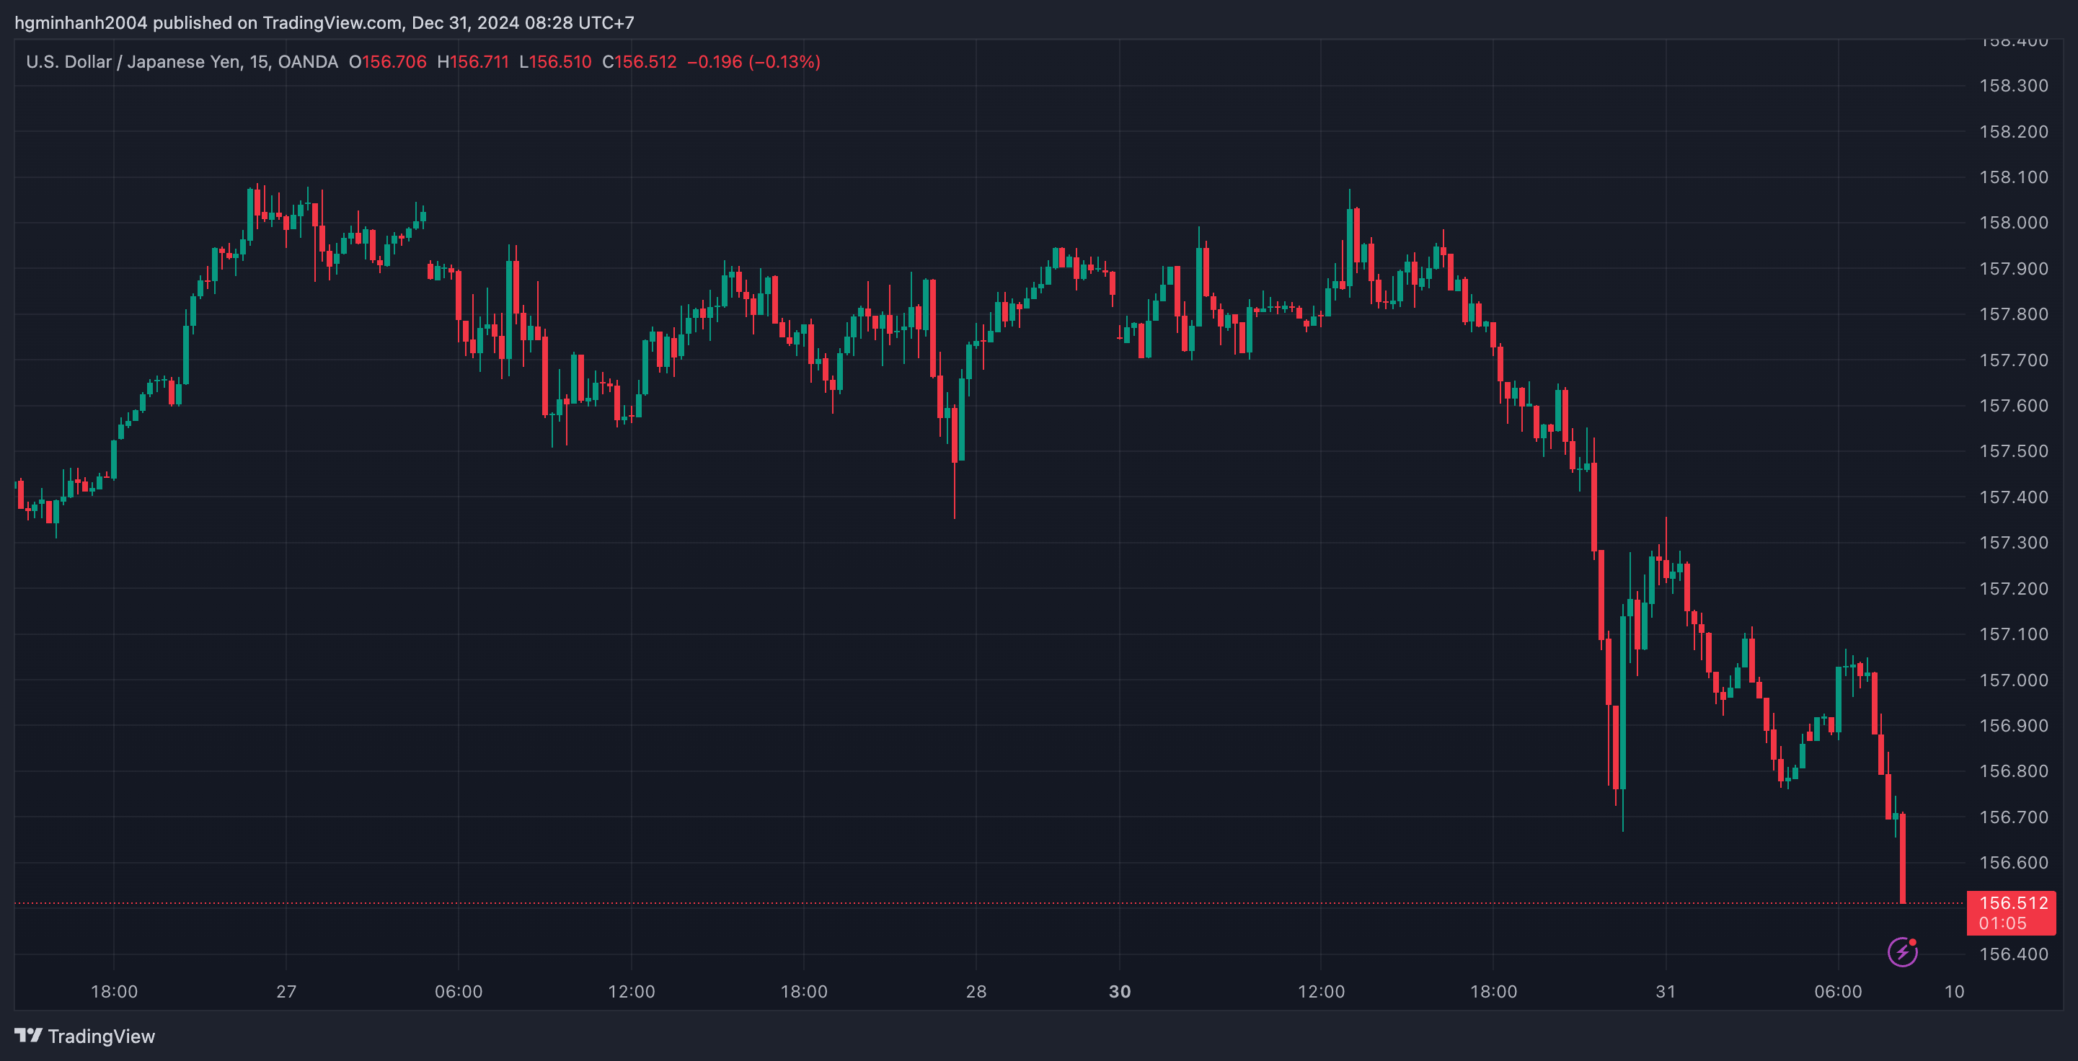Click the bold 30 date label on time axis

pos(1120,992)
